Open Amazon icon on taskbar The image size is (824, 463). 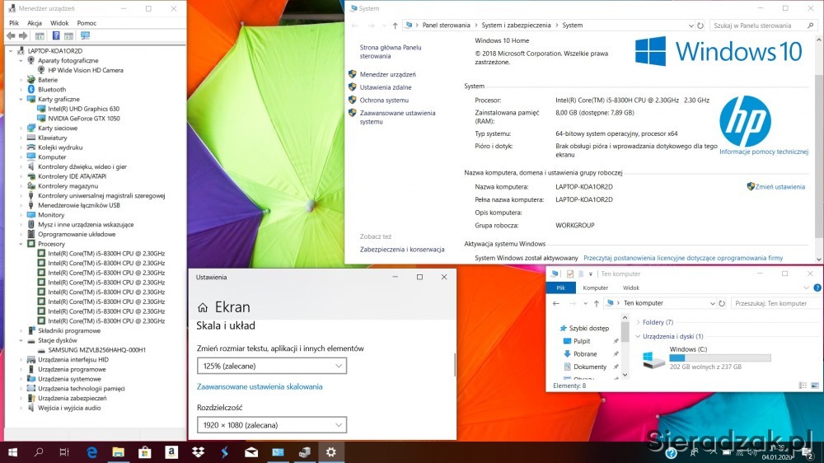click(171, 452)
